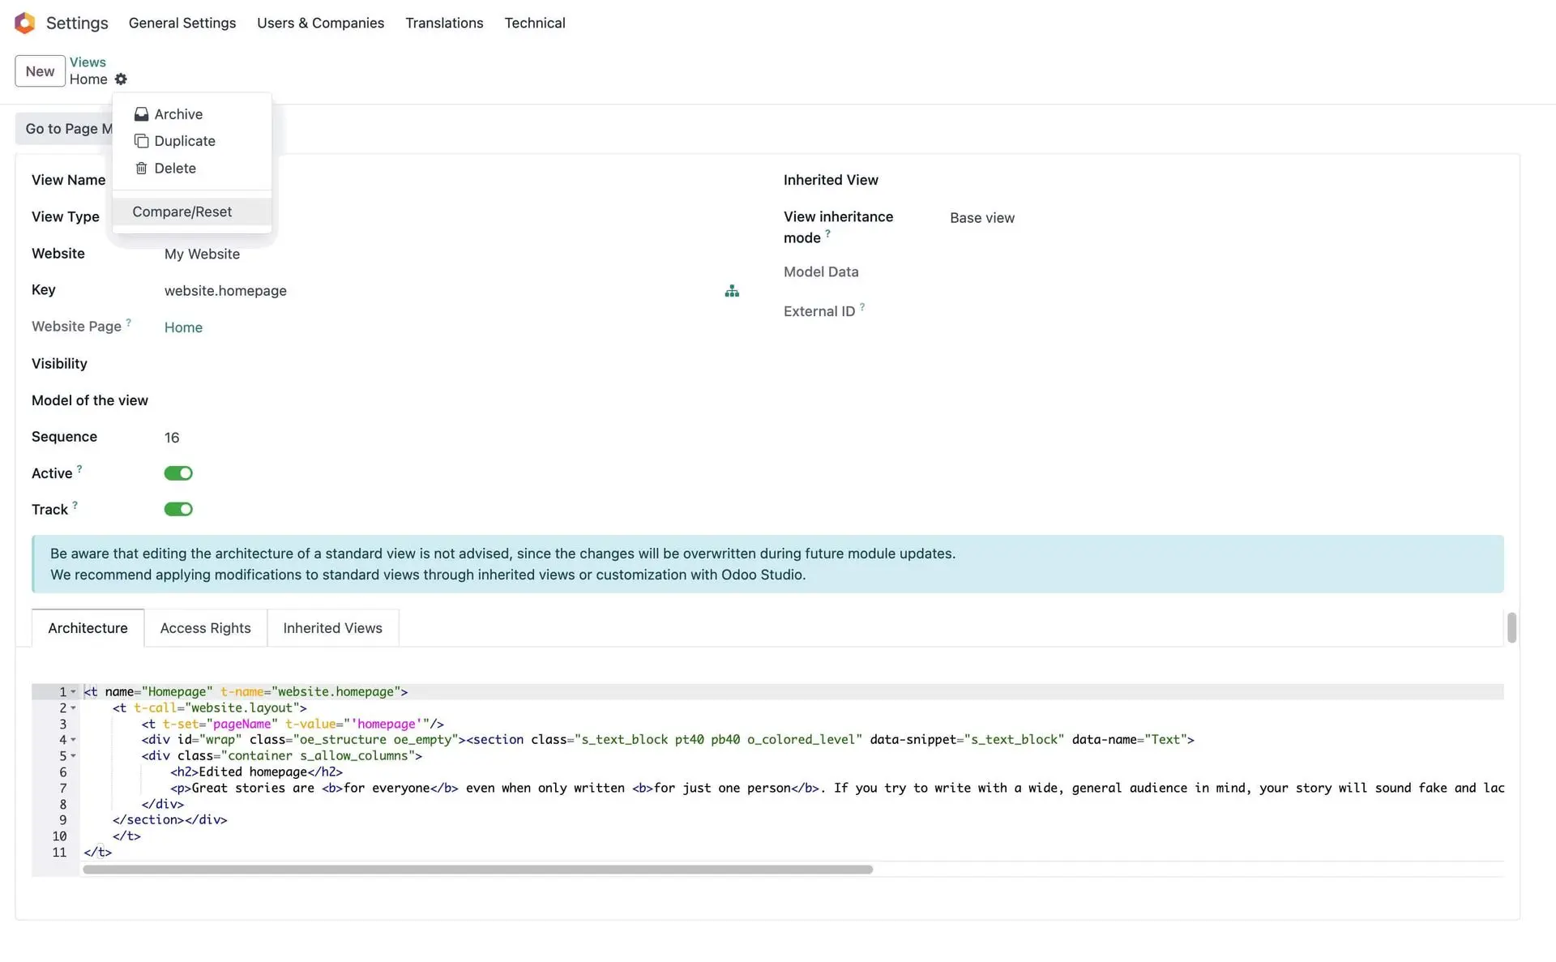Viewport: 1556px width, 962px height.
Task: Open the Technical menu
Action: click(534, 23)
